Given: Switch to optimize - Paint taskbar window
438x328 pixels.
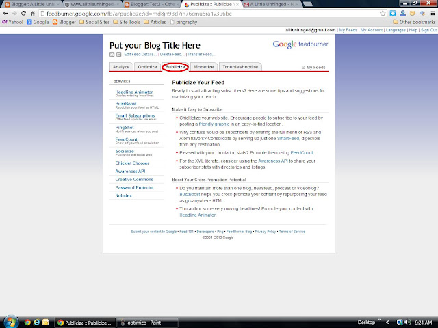Looking at the screenshot, I should [147, 323].
